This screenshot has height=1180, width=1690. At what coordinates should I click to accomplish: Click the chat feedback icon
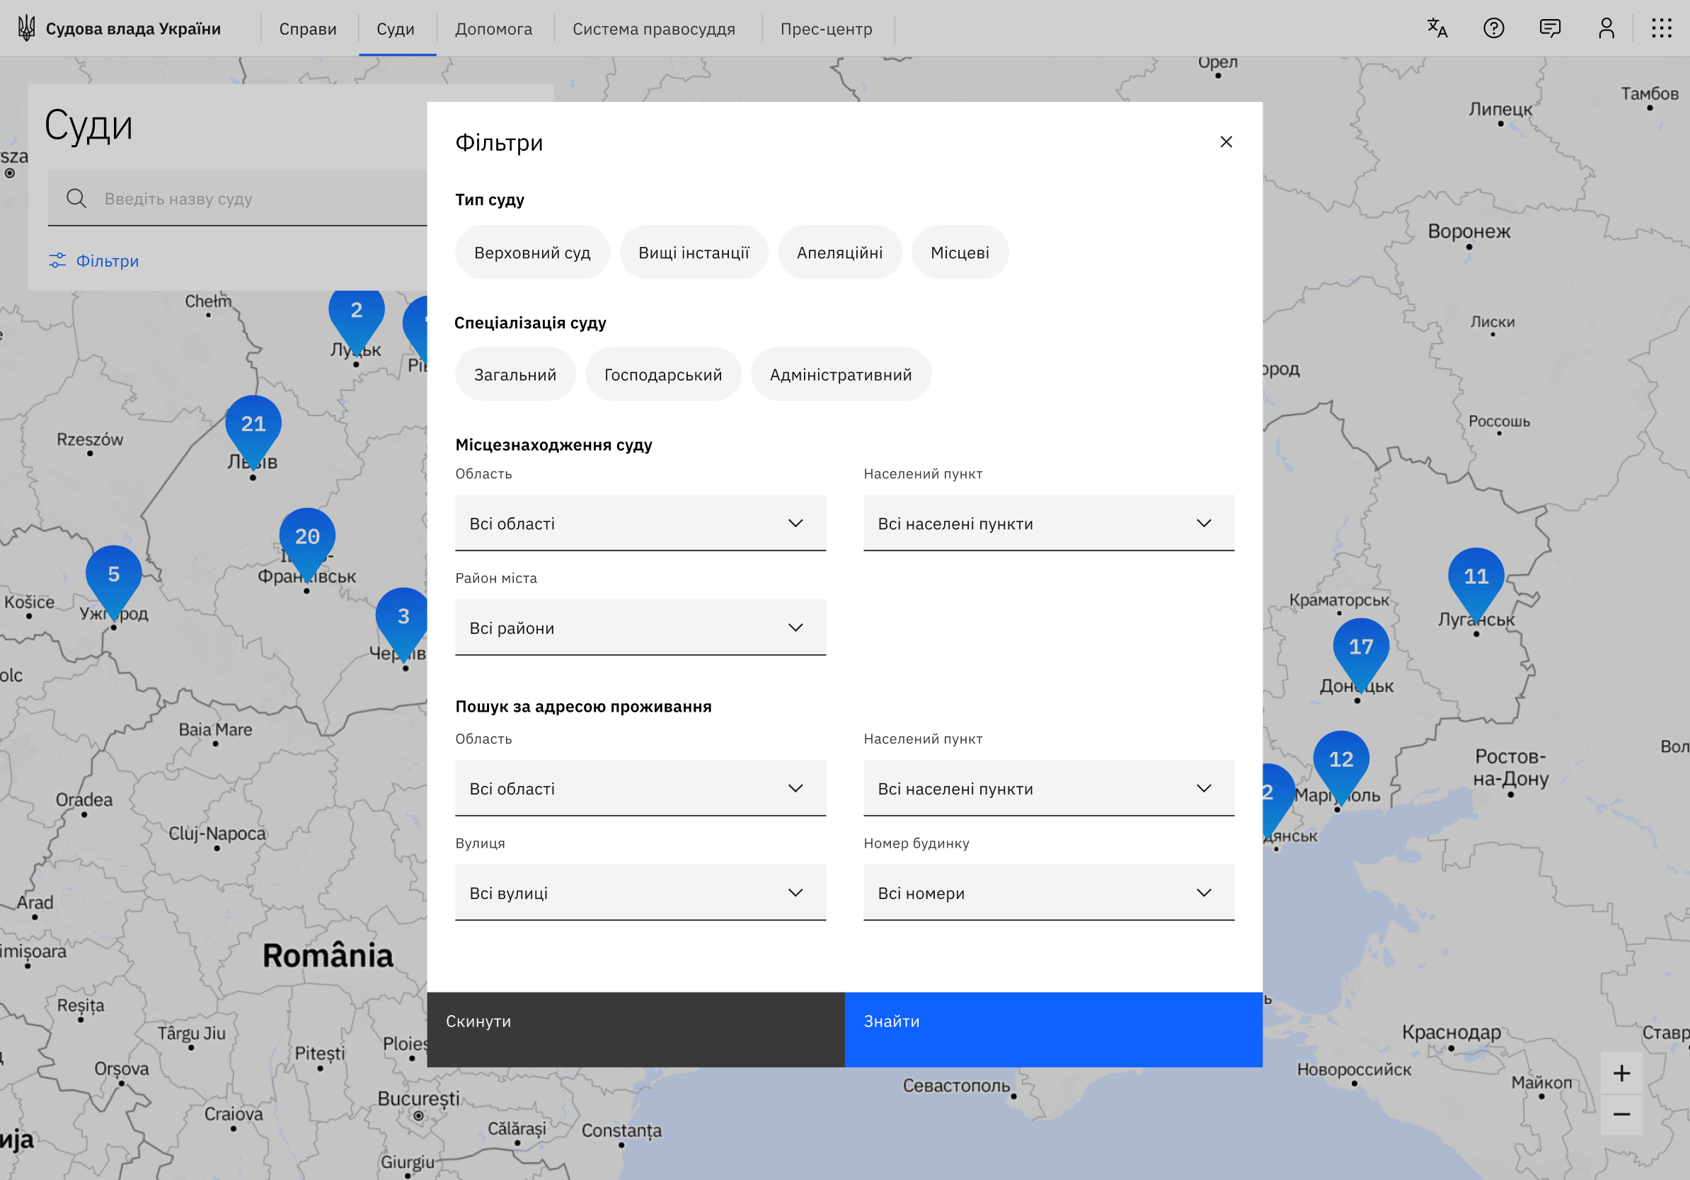1549,28
